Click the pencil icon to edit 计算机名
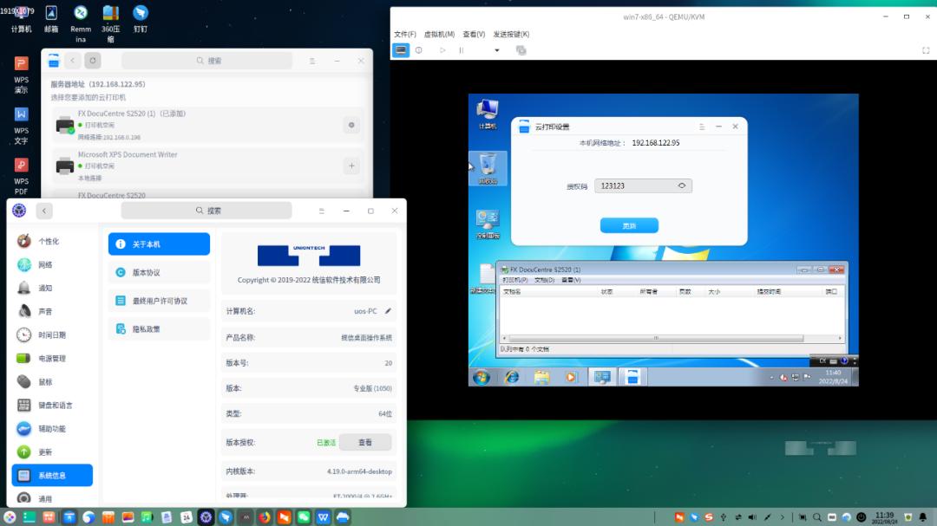Screen dimensions: 937x526 tap(386, 312)
